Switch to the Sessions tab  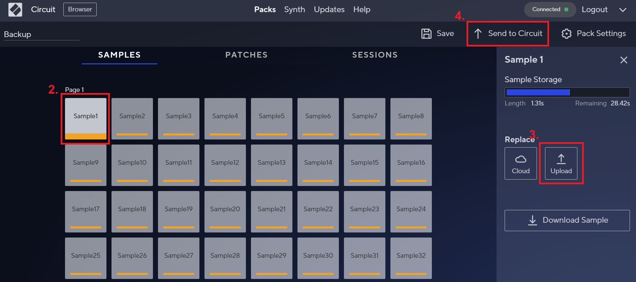375,55
